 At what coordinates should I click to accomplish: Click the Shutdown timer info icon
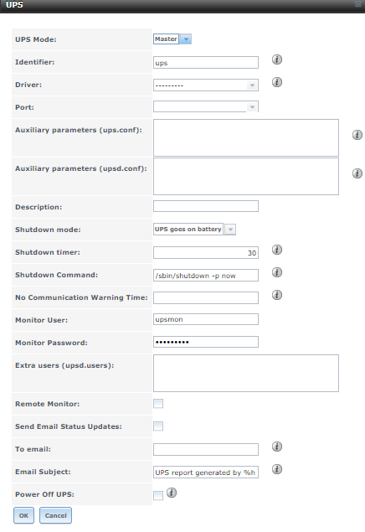click(277, 250)
